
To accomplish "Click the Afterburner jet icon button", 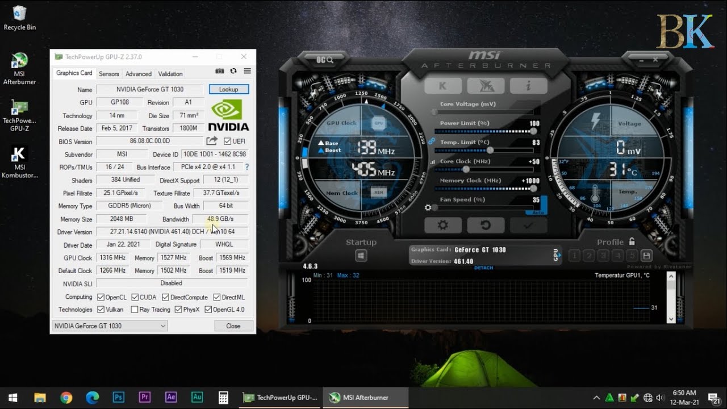I will (x=486, y=86).
